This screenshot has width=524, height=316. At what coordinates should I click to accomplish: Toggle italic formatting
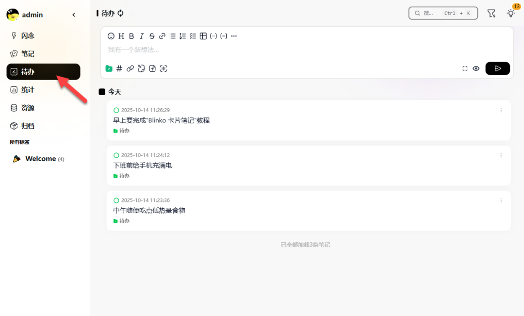point(142,36)
